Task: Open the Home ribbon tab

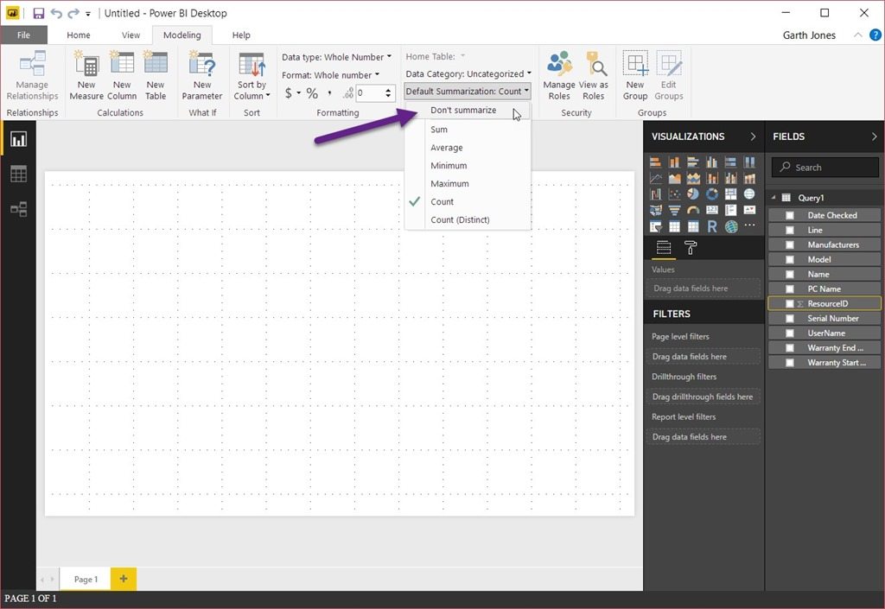Action: [x=79, y=35]
